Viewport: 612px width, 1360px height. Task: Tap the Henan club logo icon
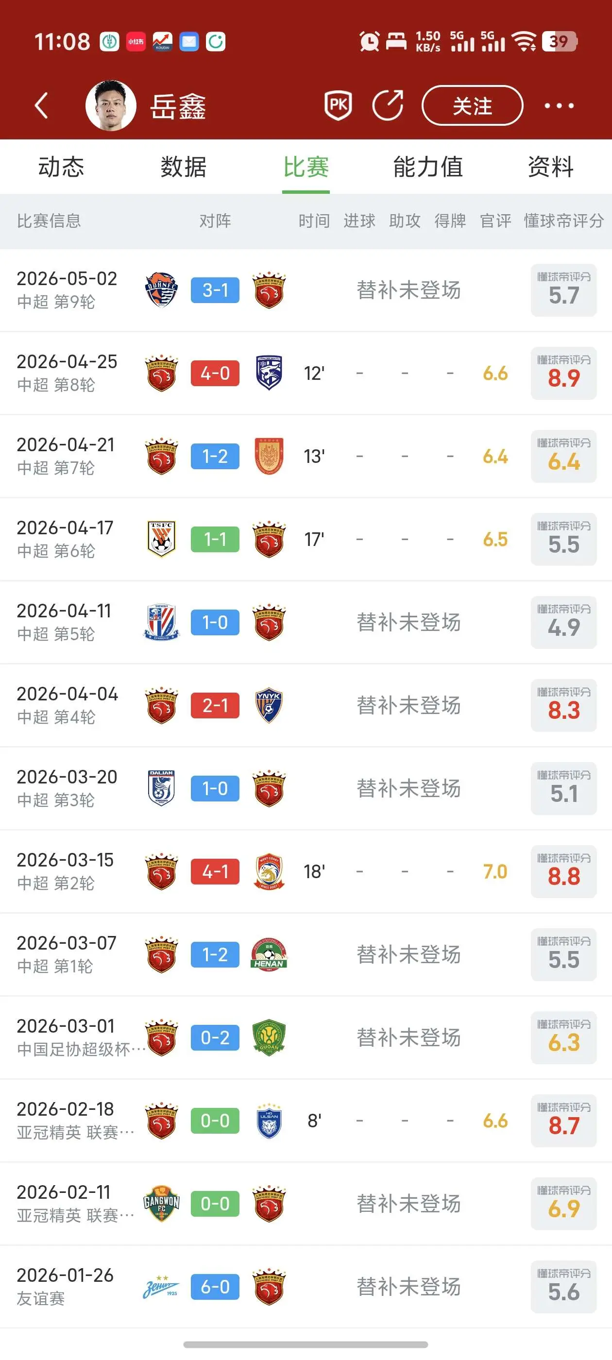pyautogui.click(x=269, y=954)
